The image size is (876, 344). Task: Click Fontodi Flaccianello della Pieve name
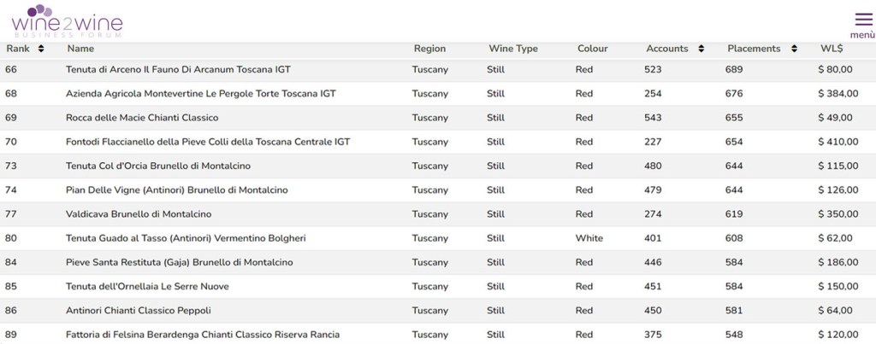pos(208,142)
